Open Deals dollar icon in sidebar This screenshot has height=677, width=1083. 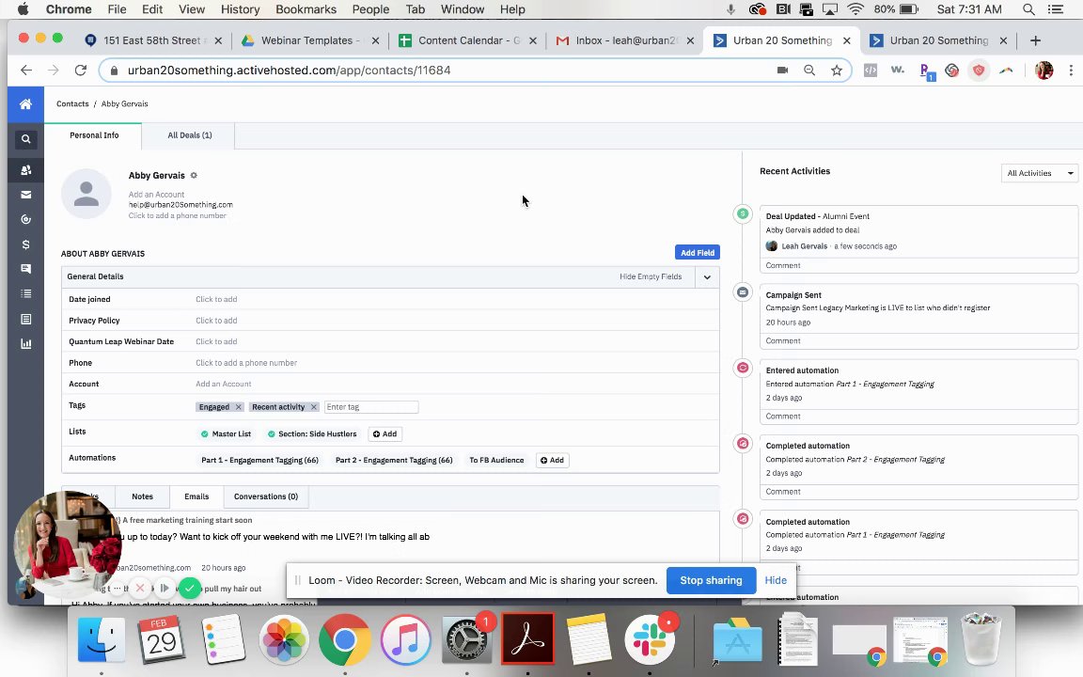(25, 244)
